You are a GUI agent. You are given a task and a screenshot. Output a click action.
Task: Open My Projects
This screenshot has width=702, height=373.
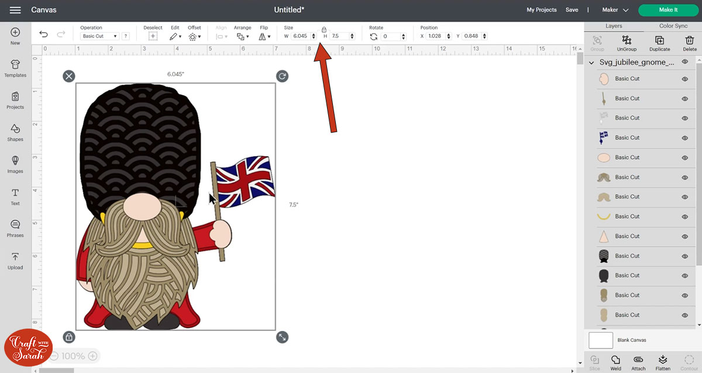point(541,10)
